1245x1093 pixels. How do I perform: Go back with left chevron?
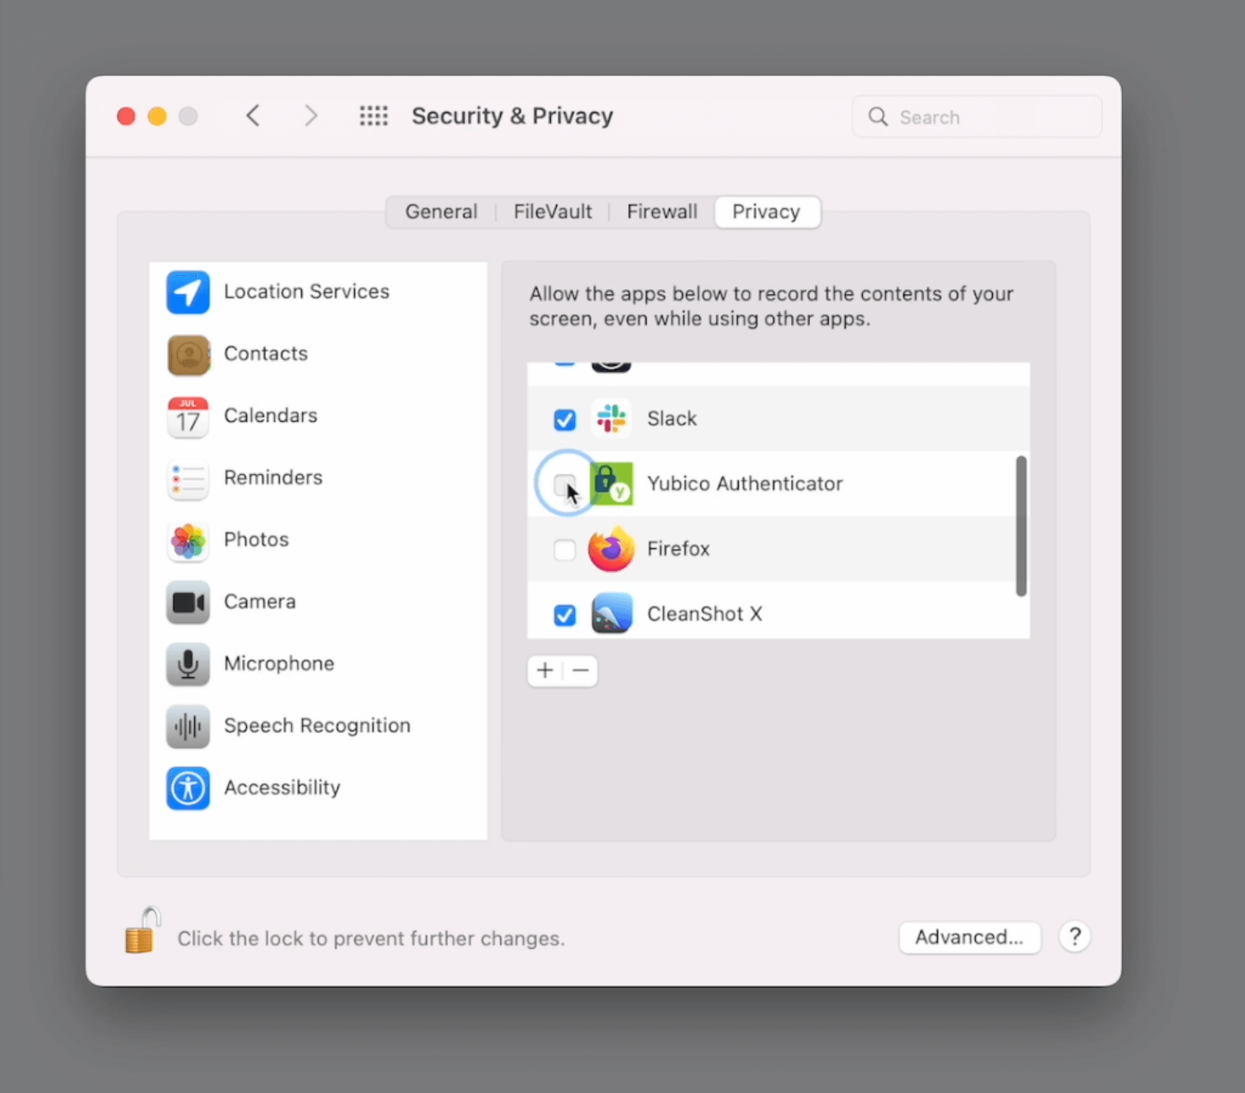[253, 116]
